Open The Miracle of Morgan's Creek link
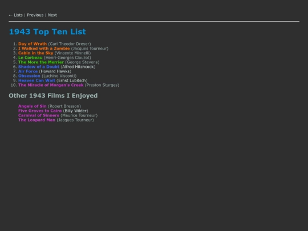 (x=51, y=85)
